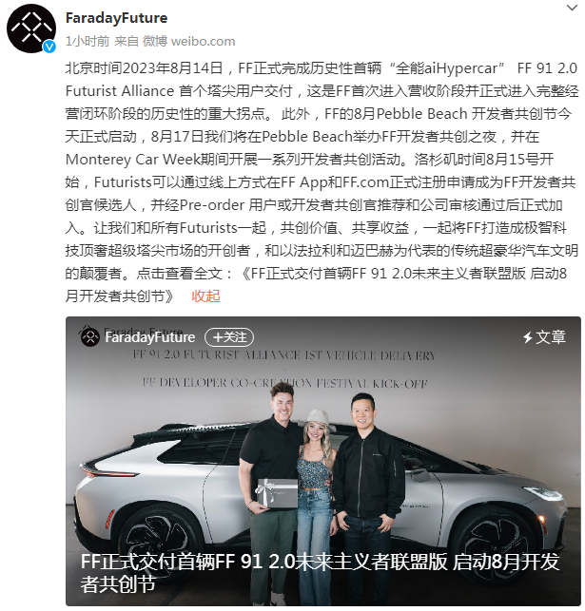Image resolution: width=585 pixels, height=611 pixels.
Task: Click the delivery banner text in the photo
Action: coord(284,369)
